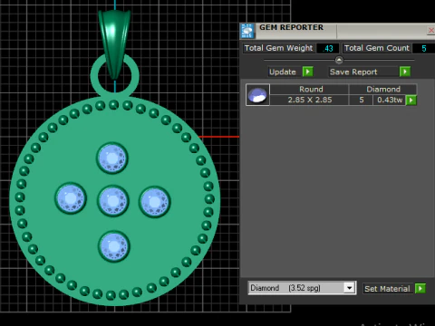Select the top gem on the pendant

pos(112,158)
